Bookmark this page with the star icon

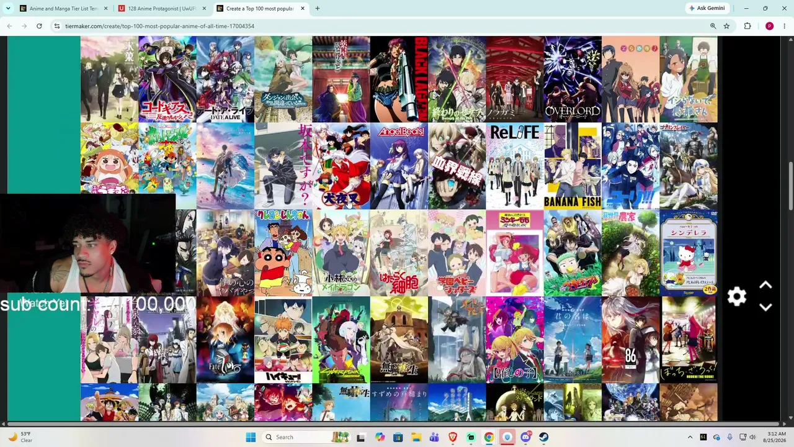[x=726, y=26]
